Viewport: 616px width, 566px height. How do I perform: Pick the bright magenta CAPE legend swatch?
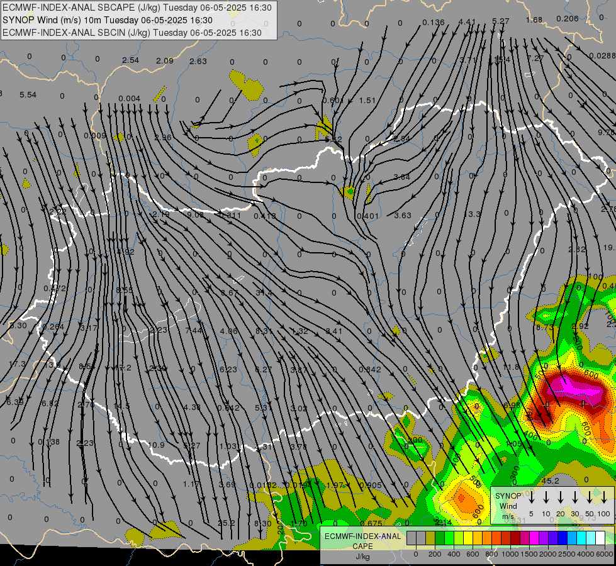click(x=534, y=538)
